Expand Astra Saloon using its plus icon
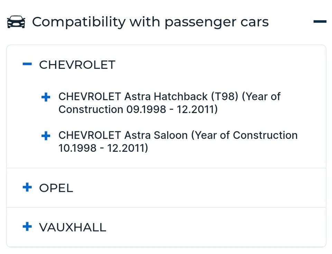The image size is (332, 254). click(46, 136)
